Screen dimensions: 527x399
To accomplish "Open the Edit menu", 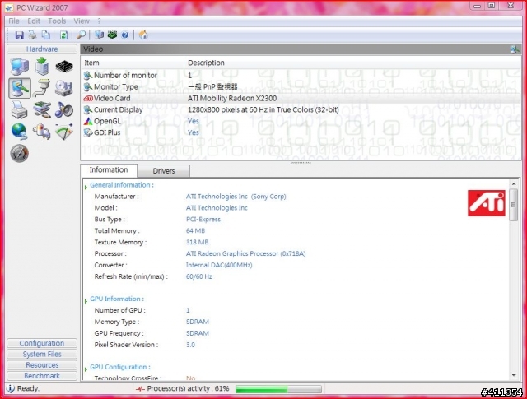I will [x=34, y=21].
